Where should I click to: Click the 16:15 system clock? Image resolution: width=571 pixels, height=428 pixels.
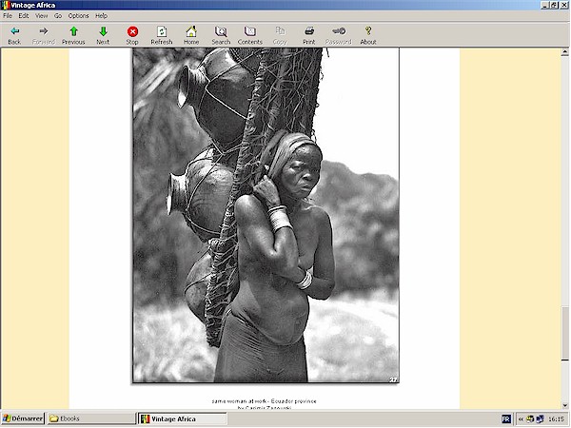(x=556, y=418)
